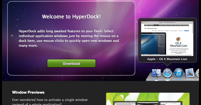Click the 'Apple – OS X Mountain Lion' caption
This screenshot has width=201, height=105.
tap(167, 59)
